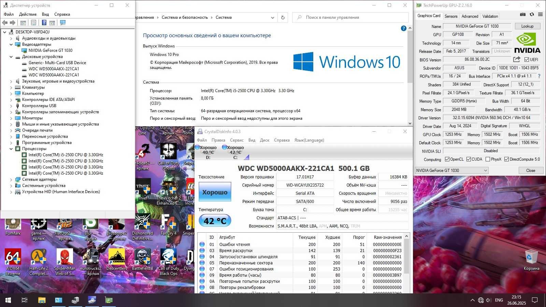Switch to the Sensors tab in GPU-Z
This screenshot has height=307, width=546.
pyautogui.click(x=451, y=16)
